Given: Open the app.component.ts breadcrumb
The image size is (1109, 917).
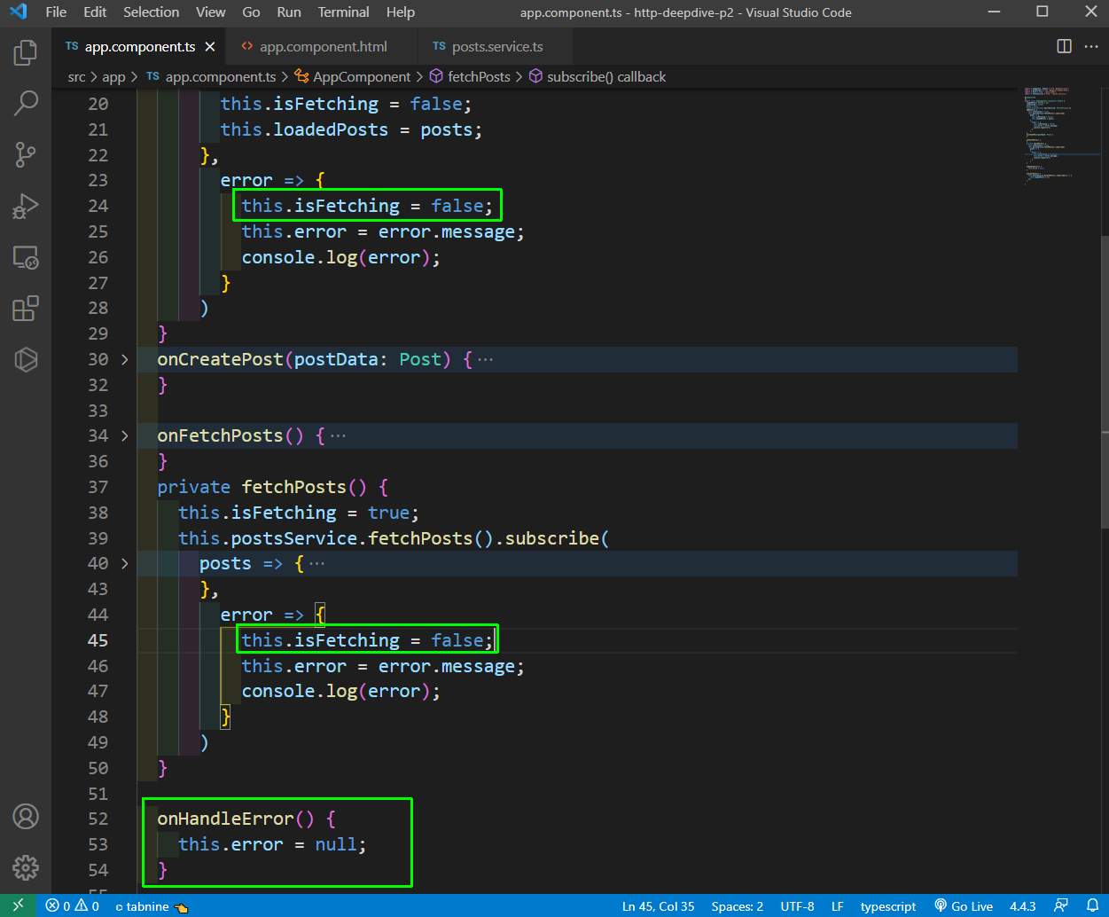Looking at the screenshot, I should pyautogui.click(x=212, y=77).
